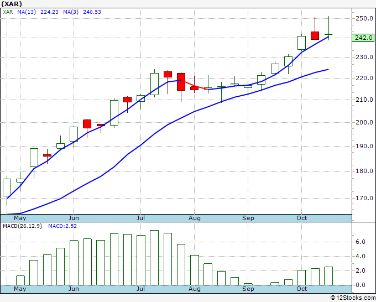
Task: Click the 230.0 price axis label
Action: pyautogui.click(x=364, y=58)
